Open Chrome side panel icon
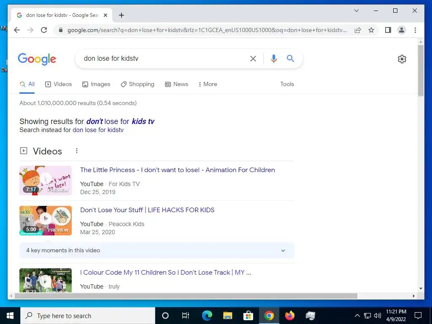Image resolution: width=432 pixels, height=324 pixels. coord(388,30)
